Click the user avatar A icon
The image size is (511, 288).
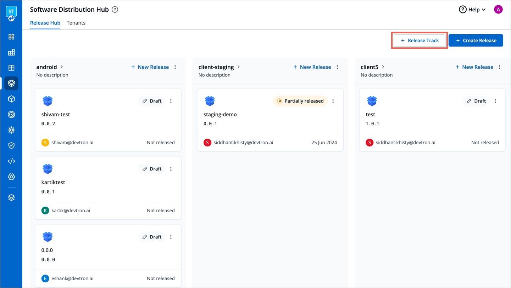[498, 10]
